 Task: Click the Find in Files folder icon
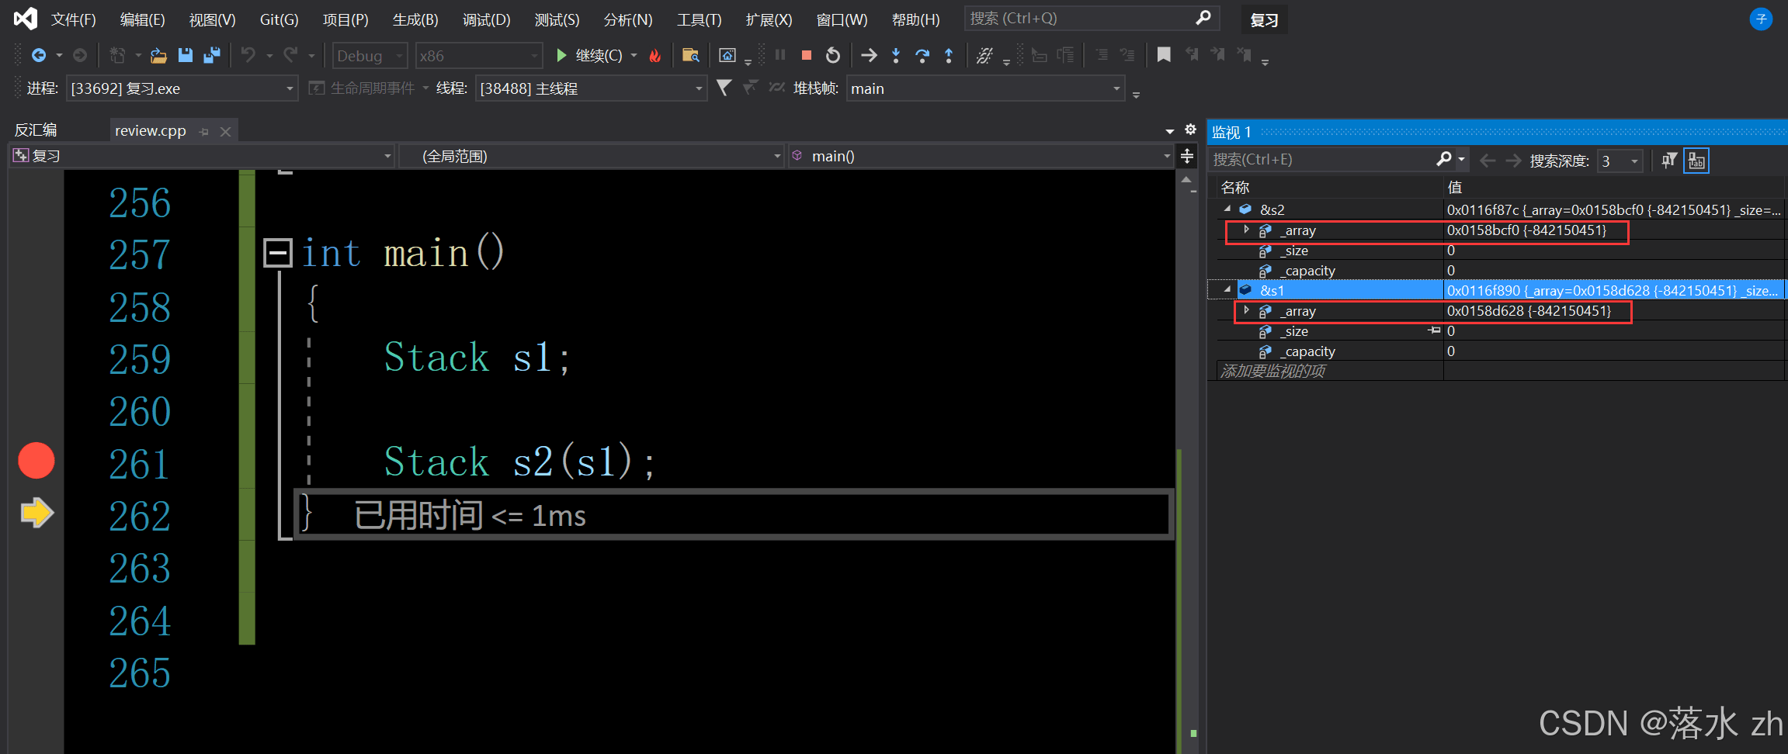pyautogui.click(x=690, y=55)
